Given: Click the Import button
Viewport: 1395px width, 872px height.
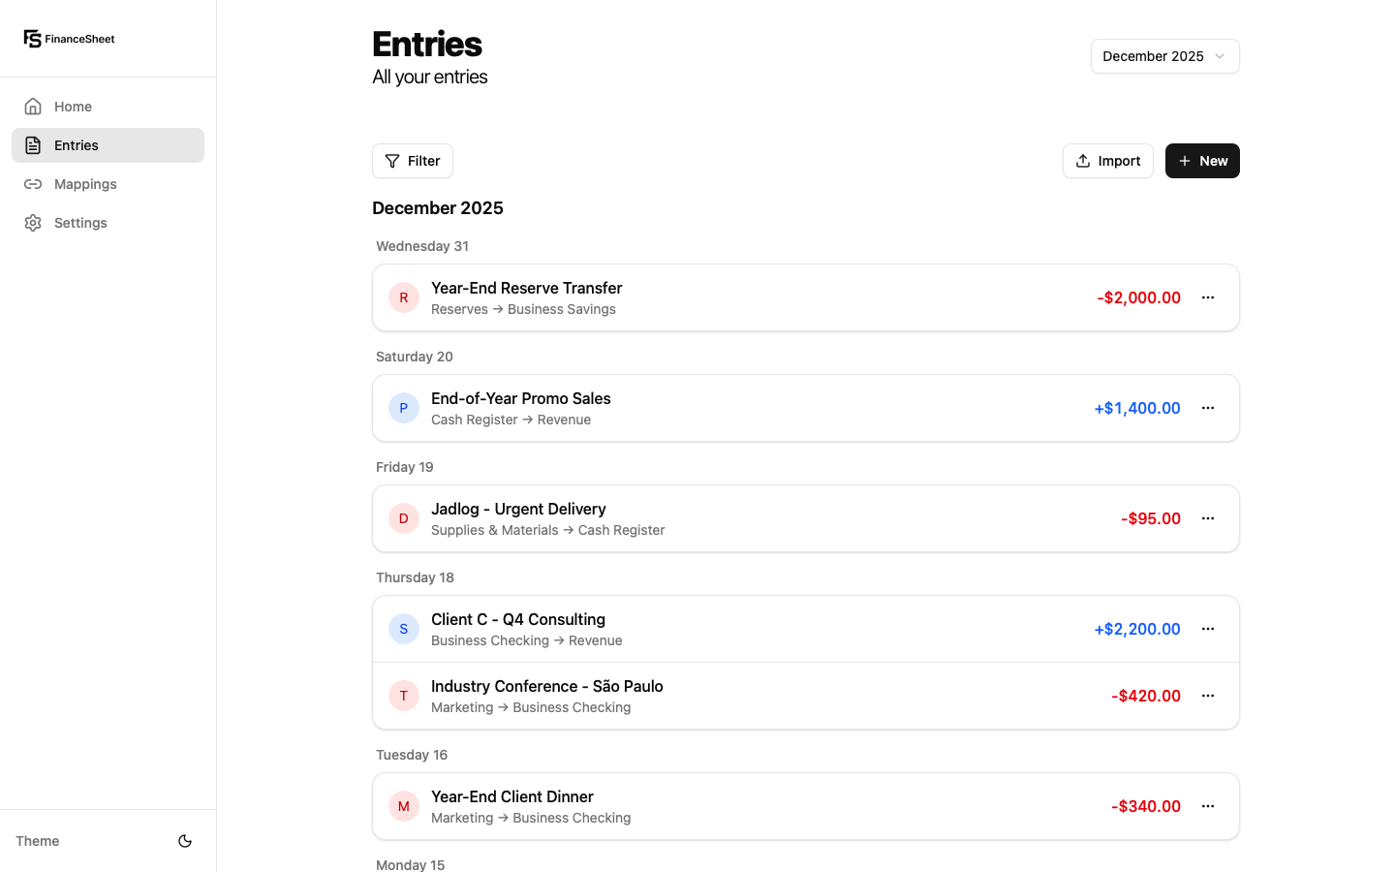Looking at the screenshot, I should click(1108, 160).
